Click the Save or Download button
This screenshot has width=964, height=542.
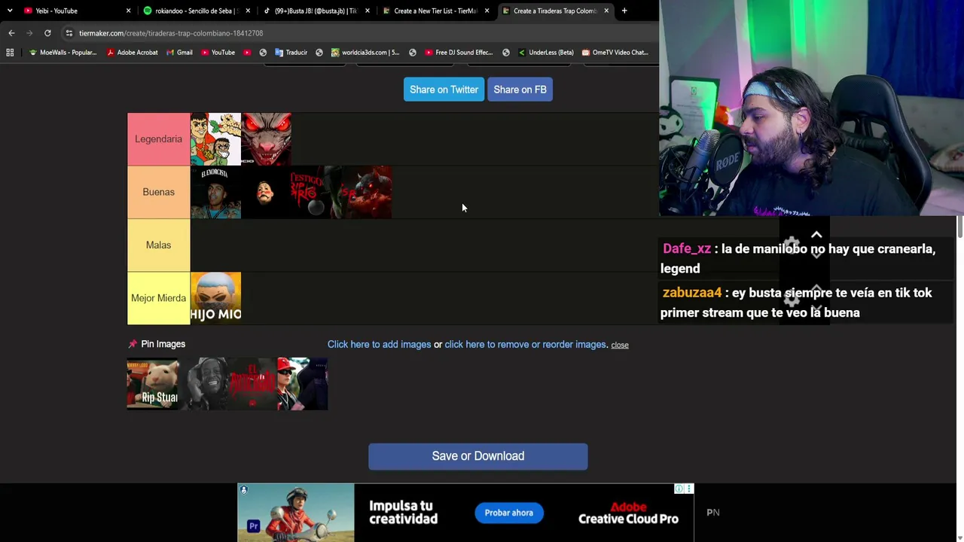[478, 456]
